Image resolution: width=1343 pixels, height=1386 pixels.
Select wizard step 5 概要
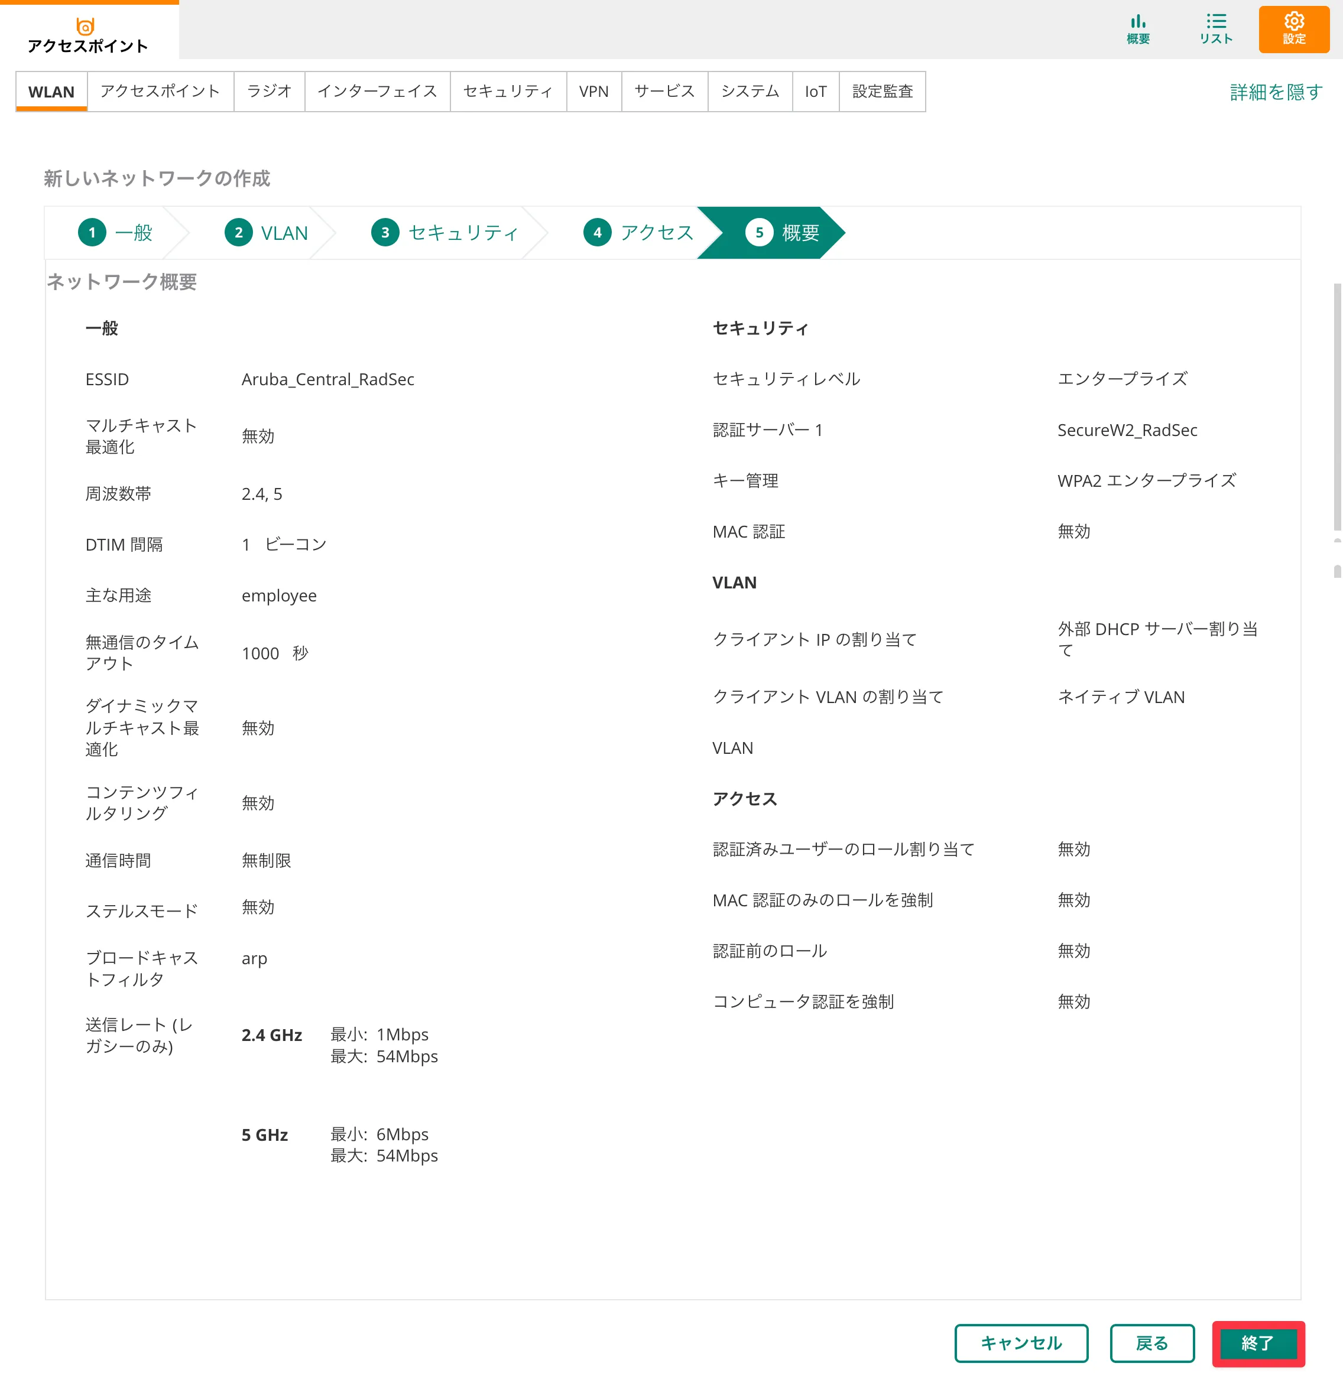[782, 233]
